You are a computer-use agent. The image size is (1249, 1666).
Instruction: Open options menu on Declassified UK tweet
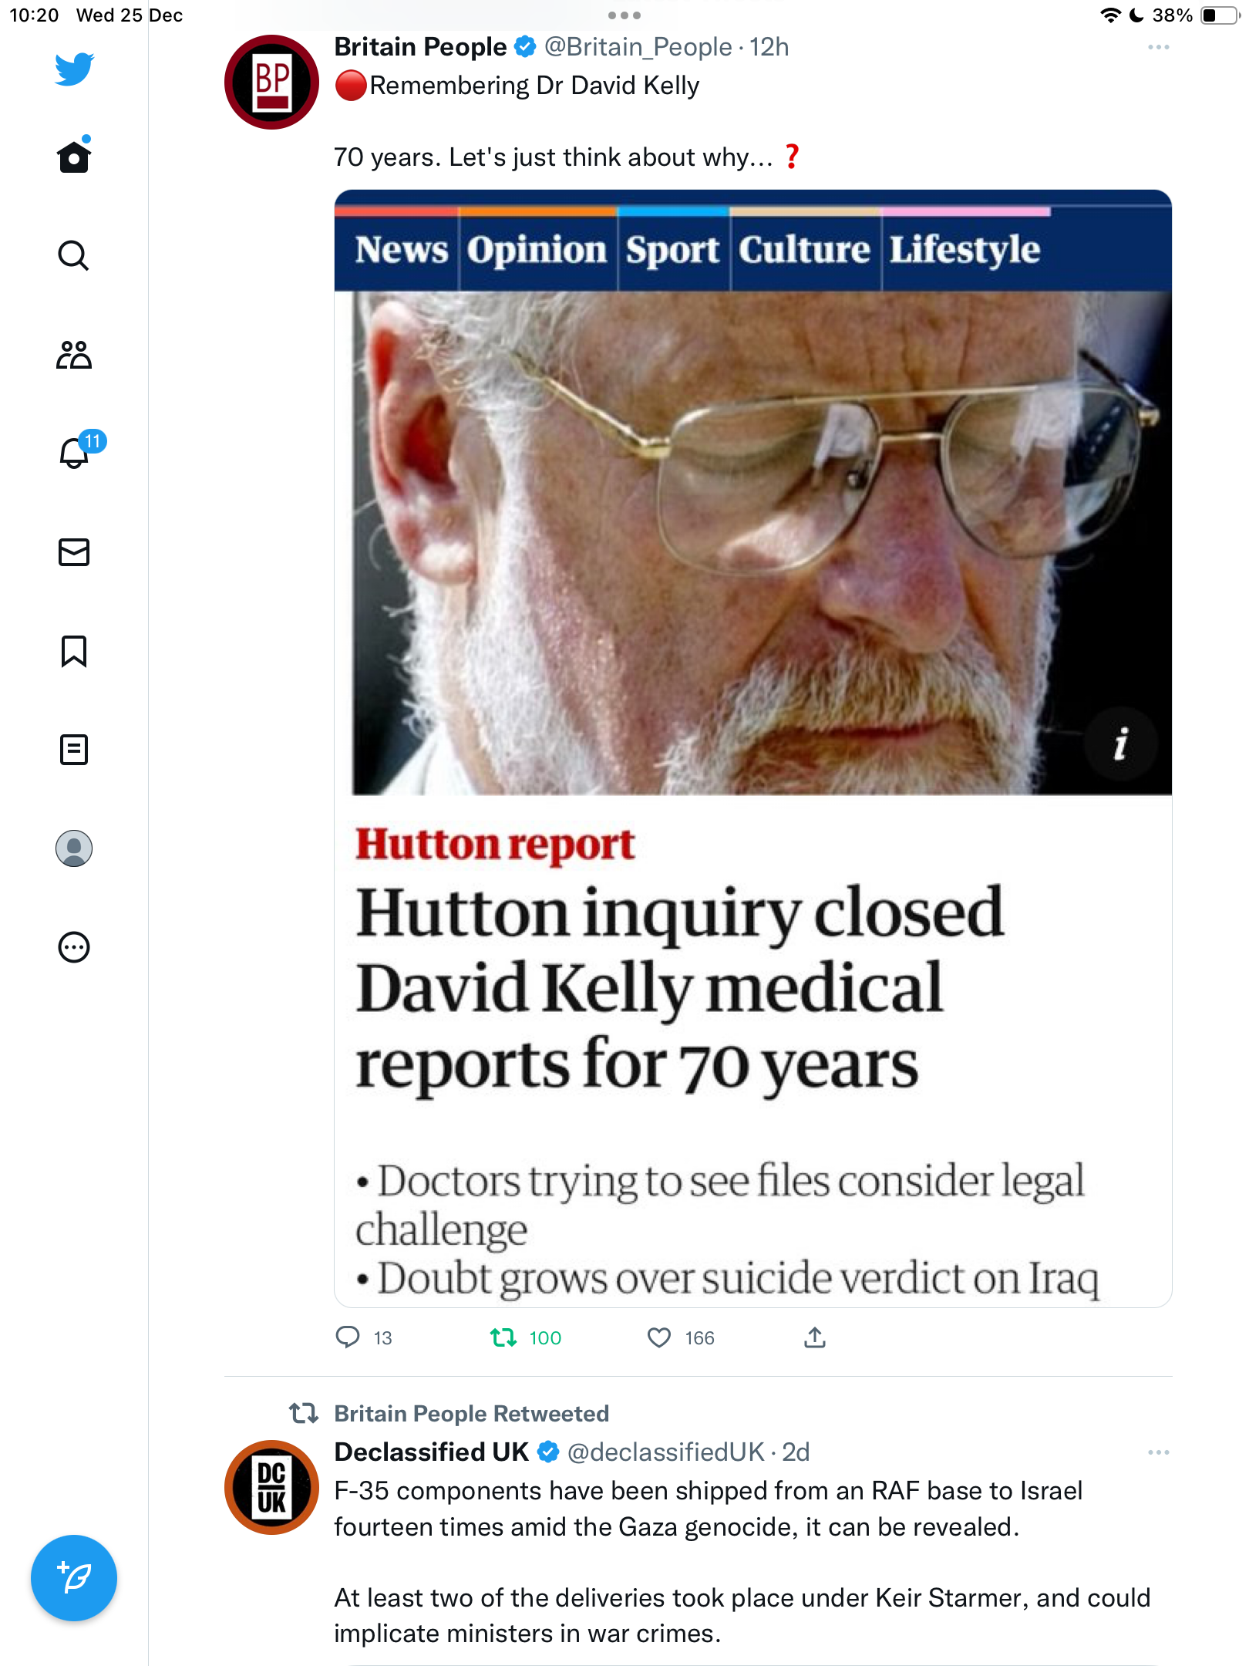coord(1158,1452)
